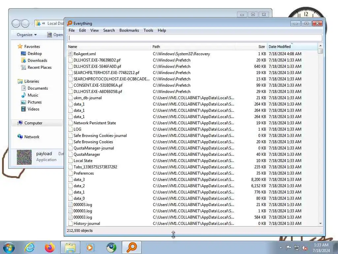Select the Preferences file icon
338x254 pixels.
[70, 173]
